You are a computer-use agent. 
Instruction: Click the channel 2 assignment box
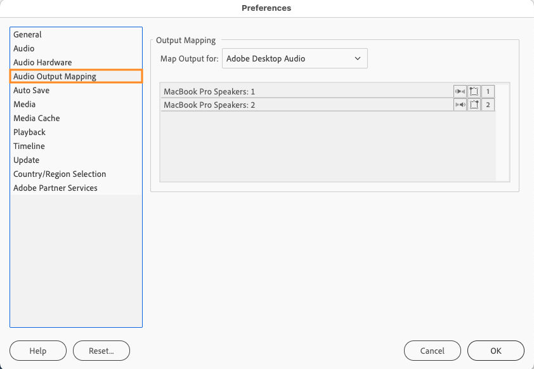pyautogui.click(x=487, y=105)
